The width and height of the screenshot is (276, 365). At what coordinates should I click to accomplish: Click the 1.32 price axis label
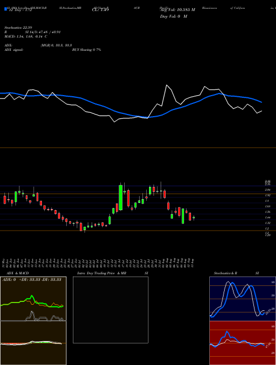coord(267,223)
